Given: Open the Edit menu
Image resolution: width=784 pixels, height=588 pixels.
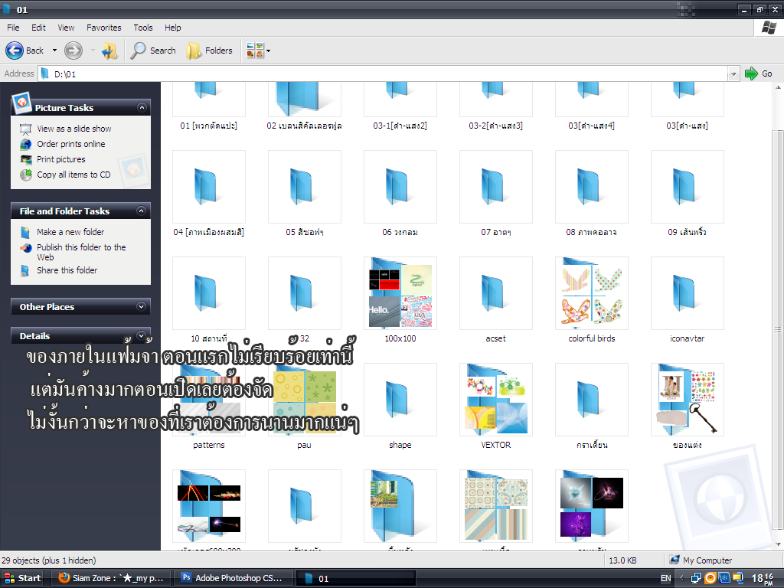Looking at the screenshot, I should [x=38, y=28].
